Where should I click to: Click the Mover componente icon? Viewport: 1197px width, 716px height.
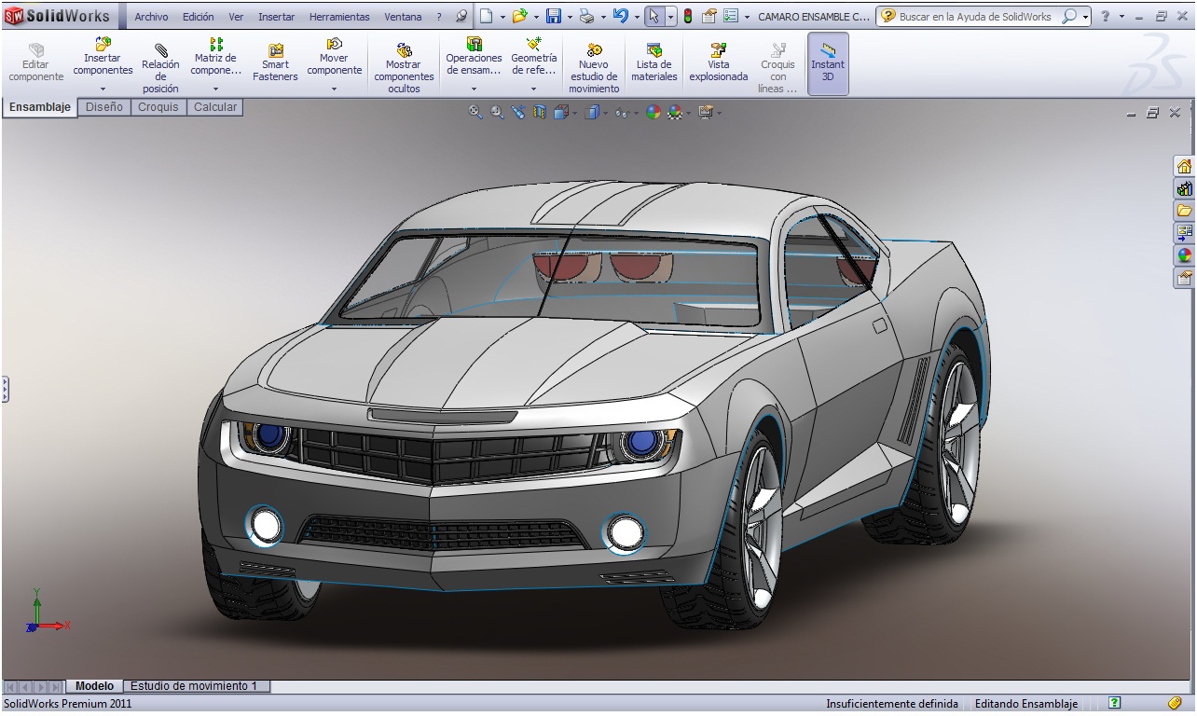tap(334, 44)
